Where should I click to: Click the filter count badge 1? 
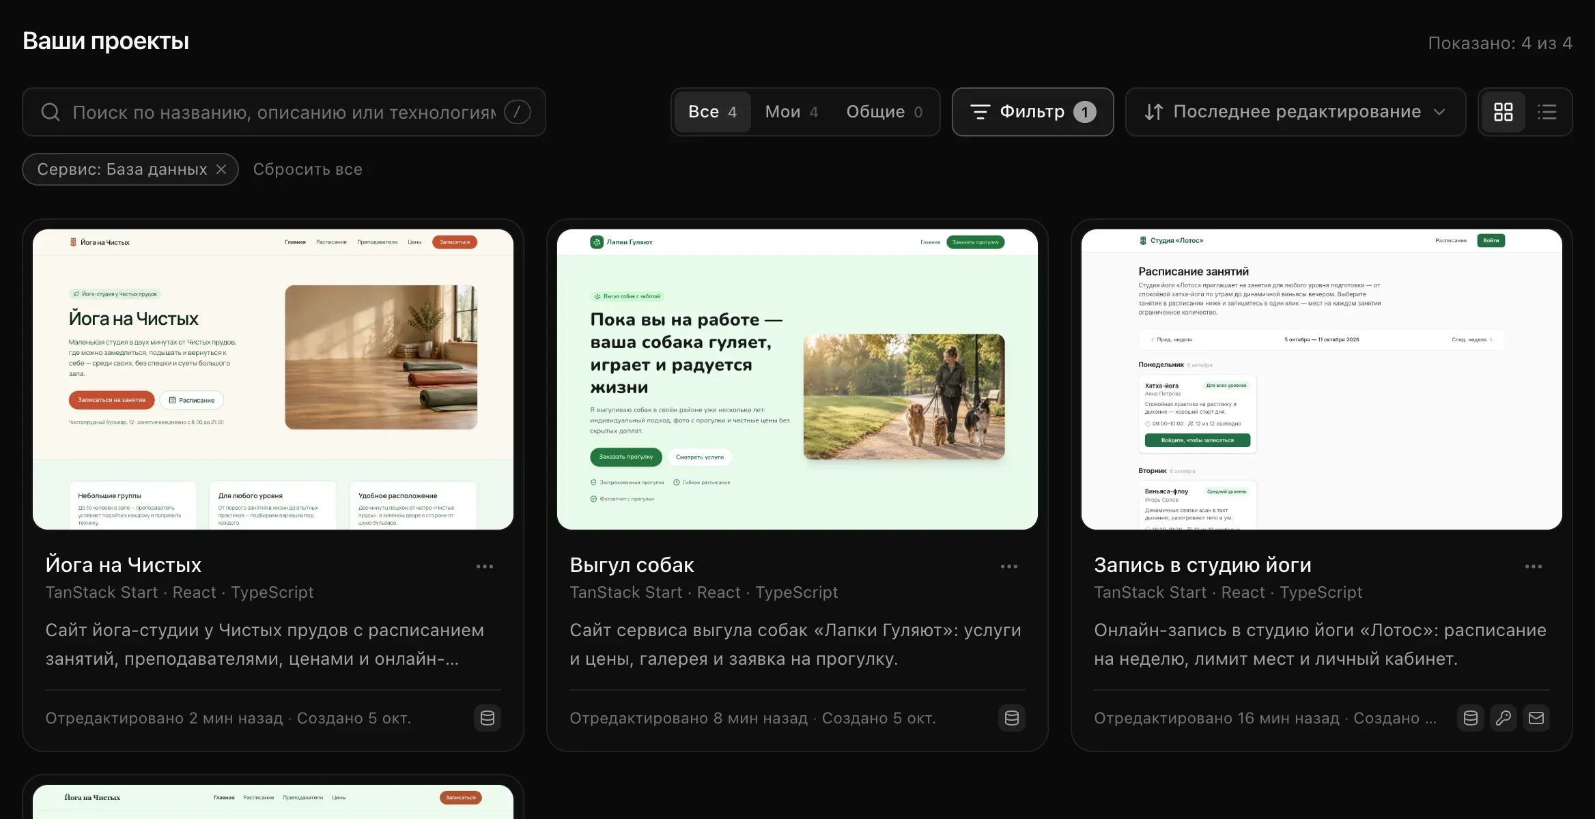(1084, 112)
